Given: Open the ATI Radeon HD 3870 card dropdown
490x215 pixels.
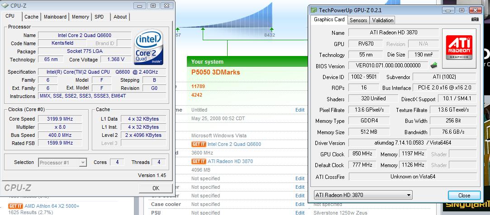Looking at the screenshot, I should (363, 195).
